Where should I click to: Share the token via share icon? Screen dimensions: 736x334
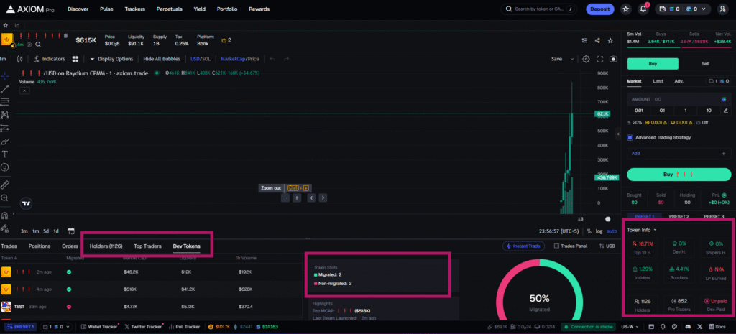pos(597,40)
